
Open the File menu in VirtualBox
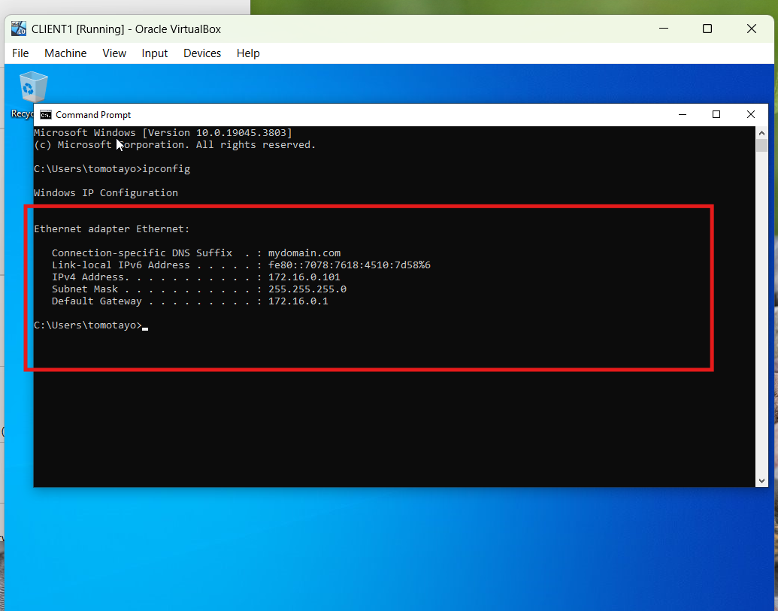click(x=20, y=53)
